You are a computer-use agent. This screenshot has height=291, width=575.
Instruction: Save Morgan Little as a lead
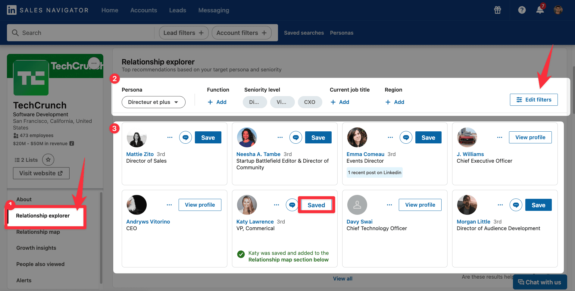(x=539, y=205)
